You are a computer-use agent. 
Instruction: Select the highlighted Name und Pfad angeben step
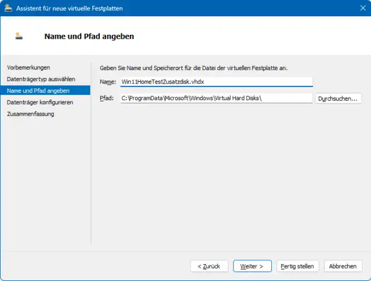click(x=38, y=90)
